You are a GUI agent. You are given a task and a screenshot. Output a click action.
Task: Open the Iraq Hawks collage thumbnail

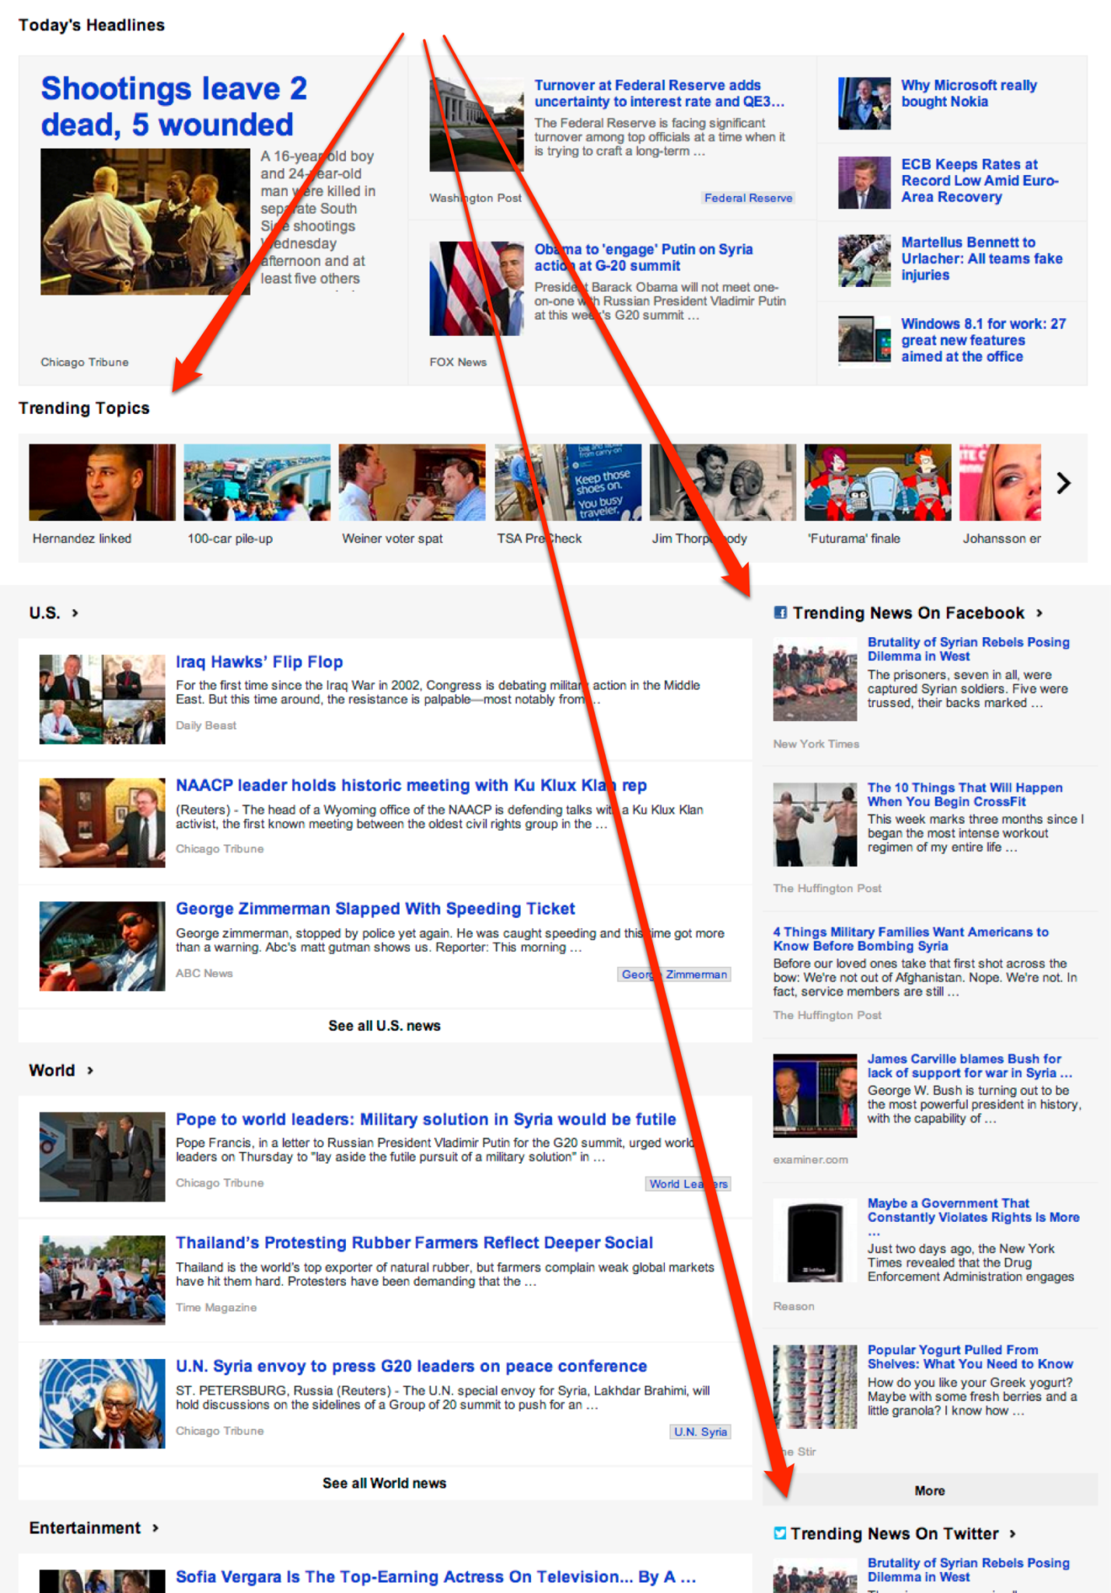(103, 699)
